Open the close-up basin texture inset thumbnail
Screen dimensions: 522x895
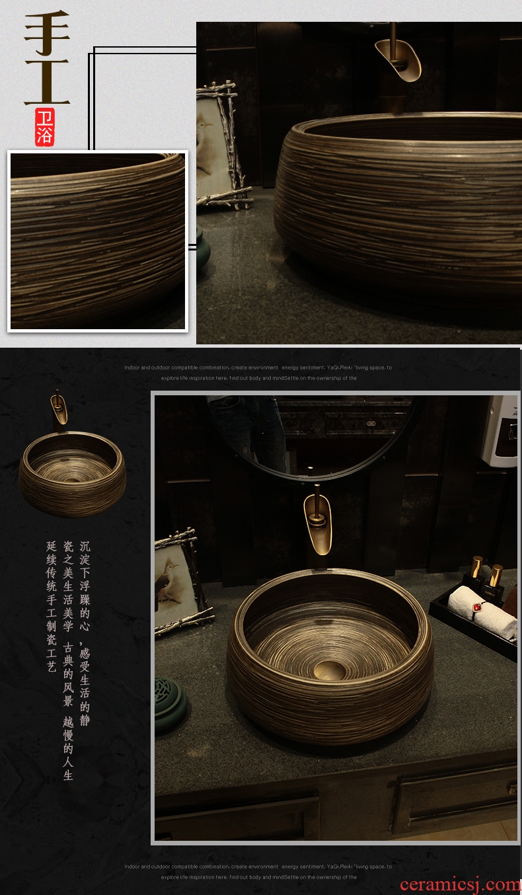[98, 241]
